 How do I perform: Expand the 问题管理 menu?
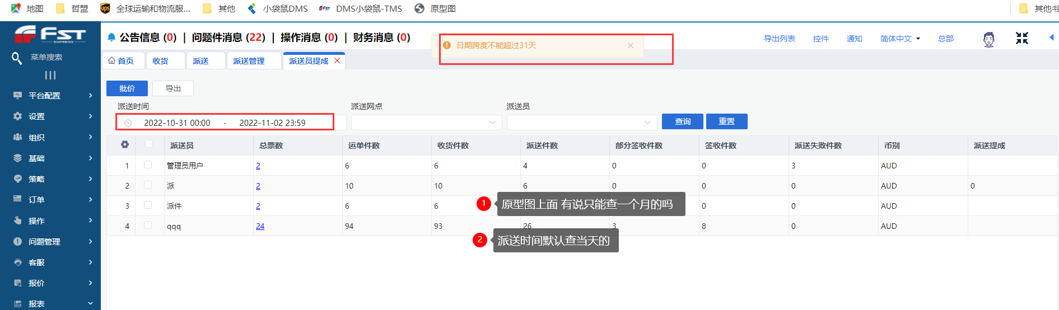[x=90, y=242]
